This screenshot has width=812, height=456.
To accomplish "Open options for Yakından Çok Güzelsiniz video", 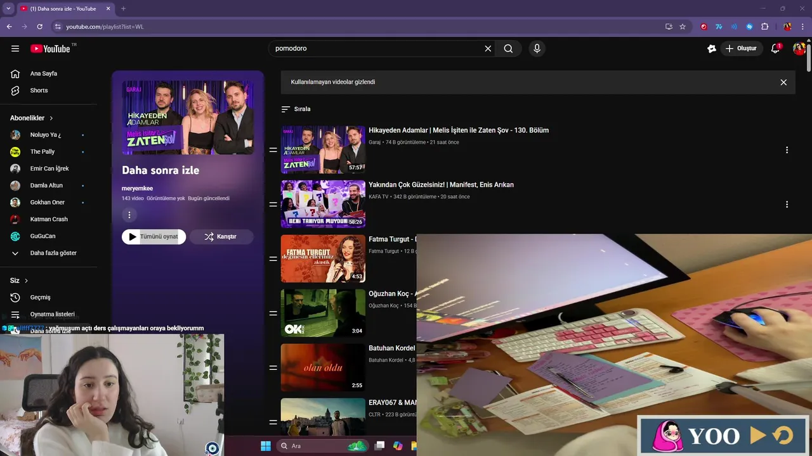I will (x=787, y=205).
